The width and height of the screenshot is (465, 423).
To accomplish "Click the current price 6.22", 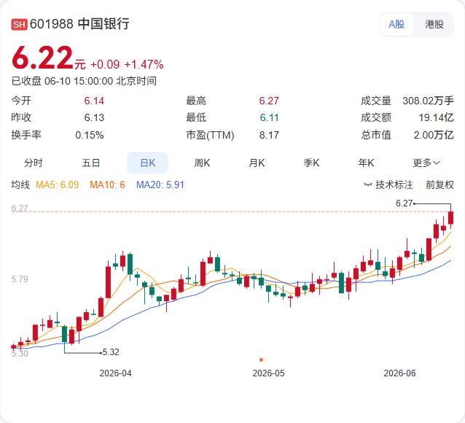I will pyautogui.click(x=42, y=58).
